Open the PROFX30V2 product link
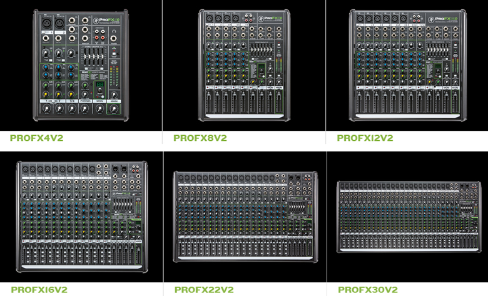This screenshot has height=296, width=488. tap(368, 290)
